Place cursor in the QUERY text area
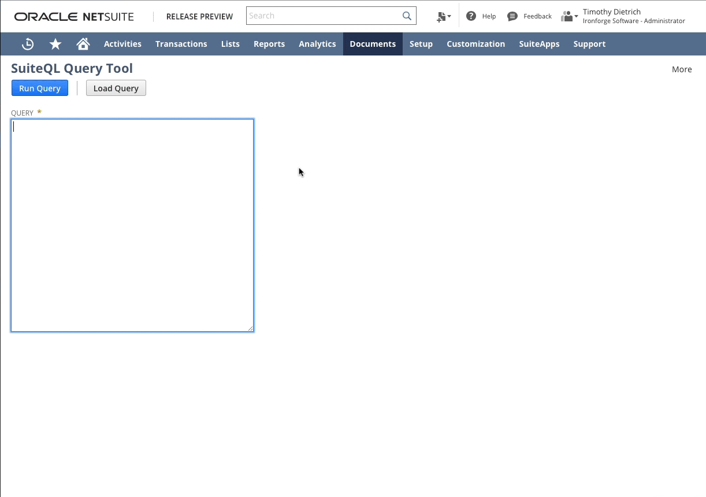 coord(132,225)
